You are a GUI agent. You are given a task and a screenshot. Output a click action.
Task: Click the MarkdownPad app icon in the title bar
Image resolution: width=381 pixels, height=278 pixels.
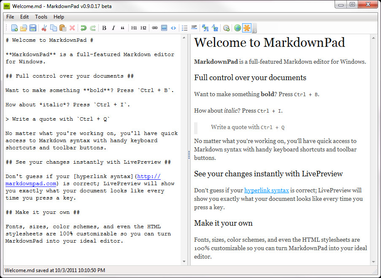click(7, 6)
